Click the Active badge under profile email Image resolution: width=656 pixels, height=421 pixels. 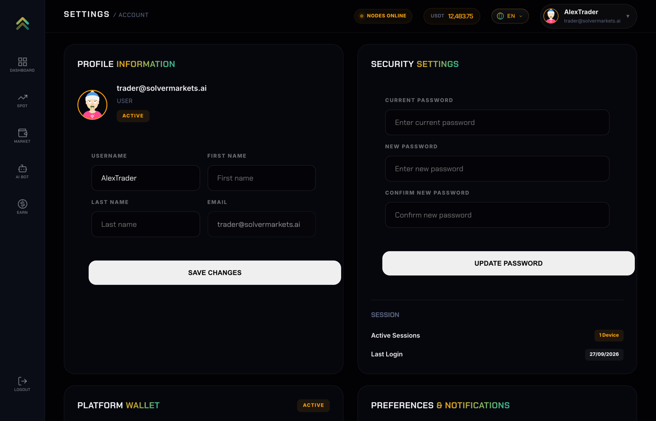point(133,116)
